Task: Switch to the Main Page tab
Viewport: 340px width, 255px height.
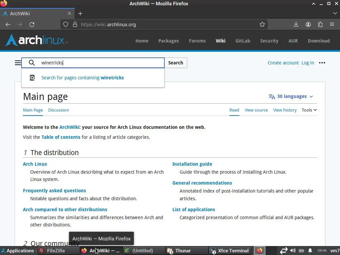Action: [x=33, y=110]
